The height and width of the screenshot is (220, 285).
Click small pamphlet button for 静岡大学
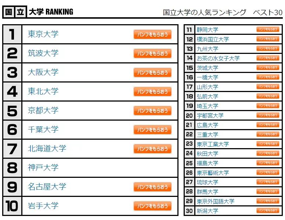268,29
